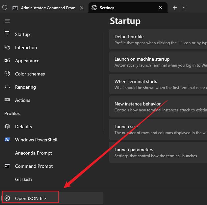207x205 pixels.
Task: Click the administrator shield icon in title bar
Action: point(5,8)
